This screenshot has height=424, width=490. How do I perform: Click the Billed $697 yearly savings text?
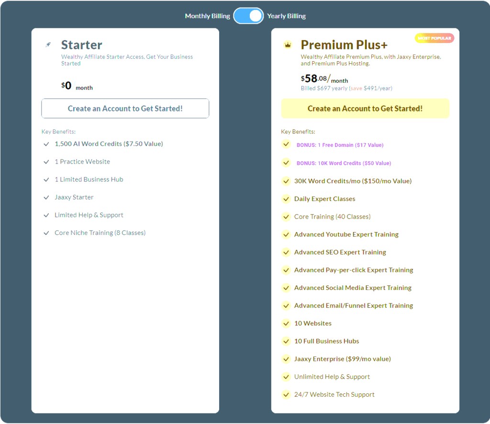click(346, 89)
